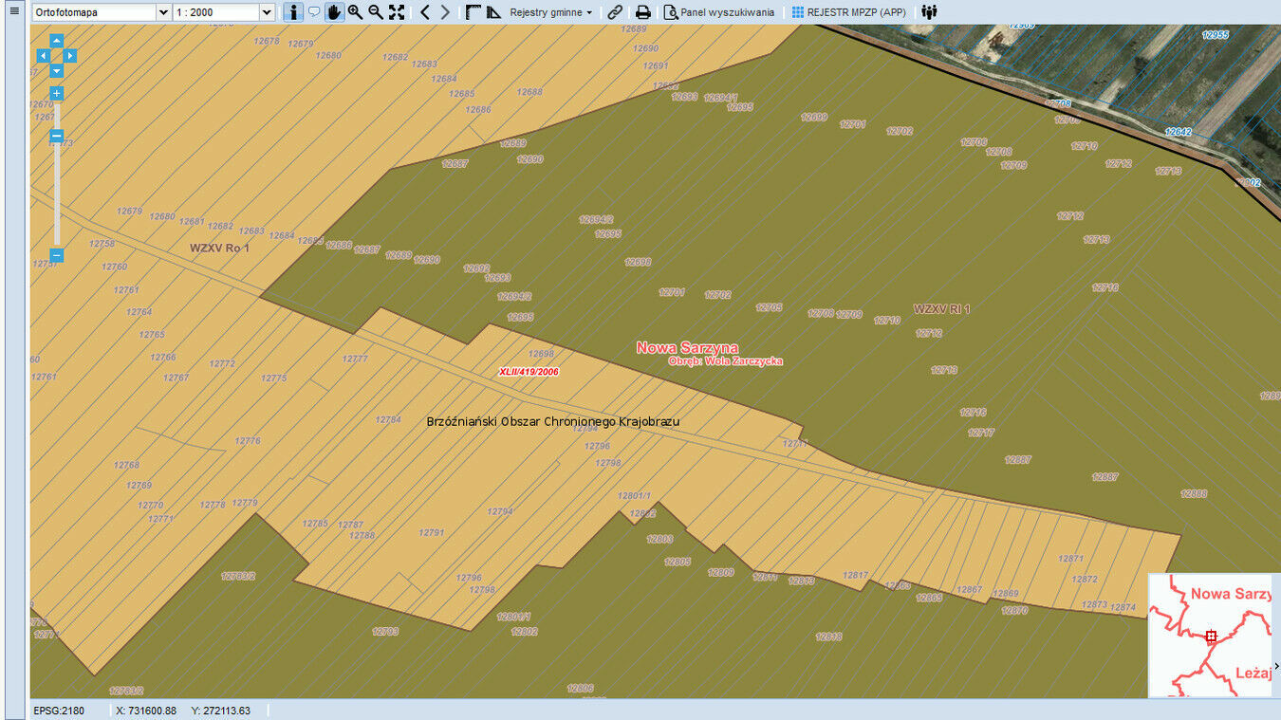Viewport: 1281px width, 720px height.
Task: Open the print map tool
Action: point(642,12)
